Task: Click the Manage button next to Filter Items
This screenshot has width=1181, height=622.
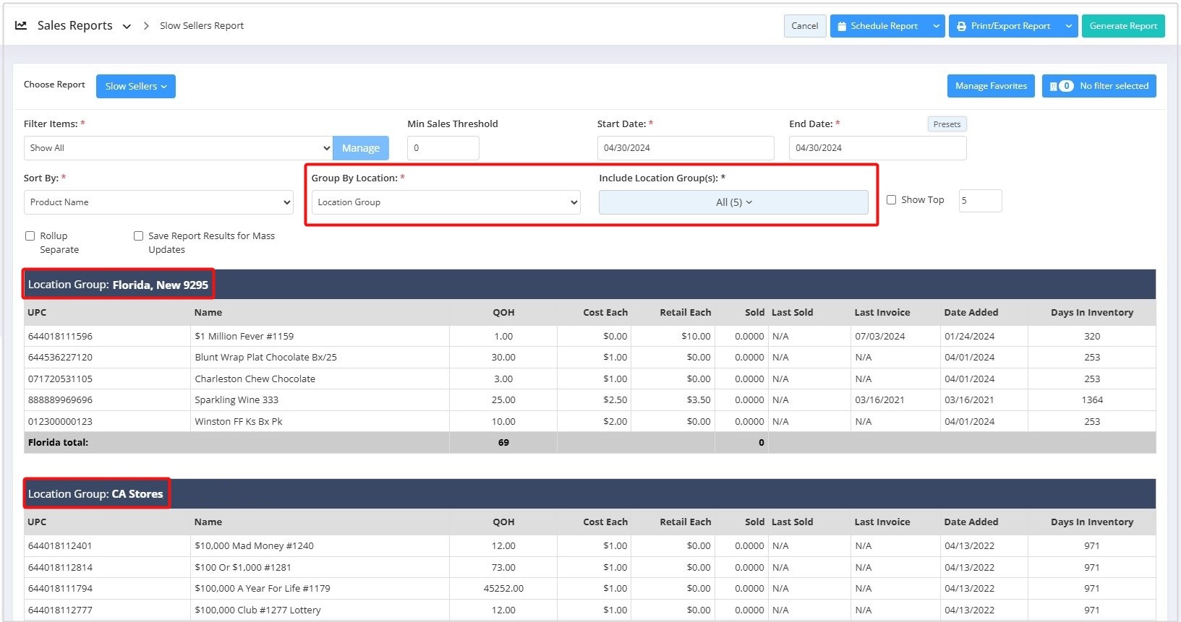Action: click(x=360, y=148)
